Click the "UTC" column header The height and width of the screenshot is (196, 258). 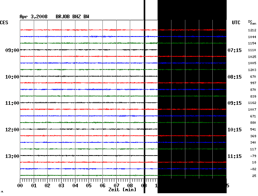click(x=236, y=23)
